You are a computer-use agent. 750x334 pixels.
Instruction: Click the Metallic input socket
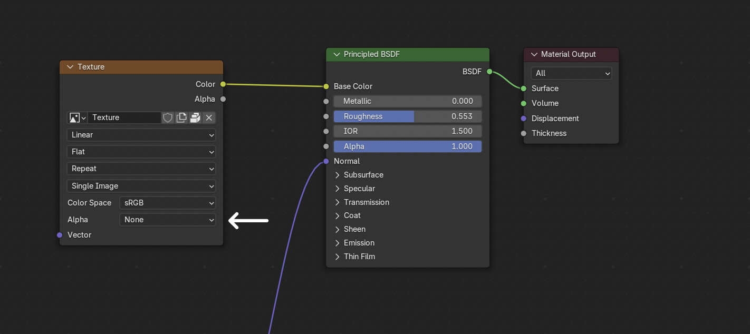[326, 101]
